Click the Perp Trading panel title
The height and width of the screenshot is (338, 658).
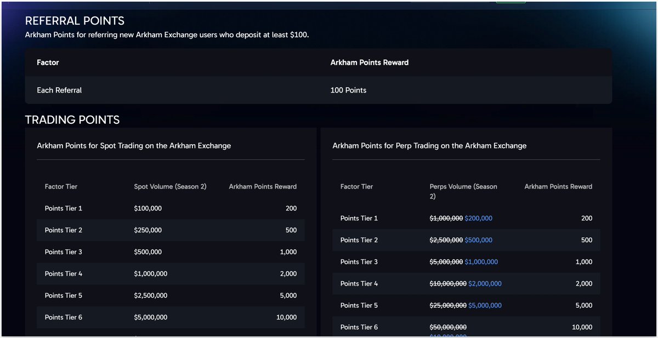[429, 146]
